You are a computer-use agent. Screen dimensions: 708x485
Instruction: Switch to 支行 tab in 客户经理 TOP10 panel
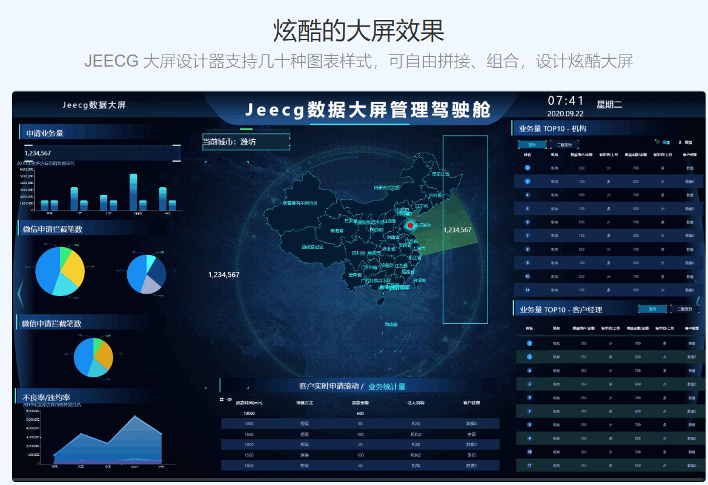coord(652,309)
